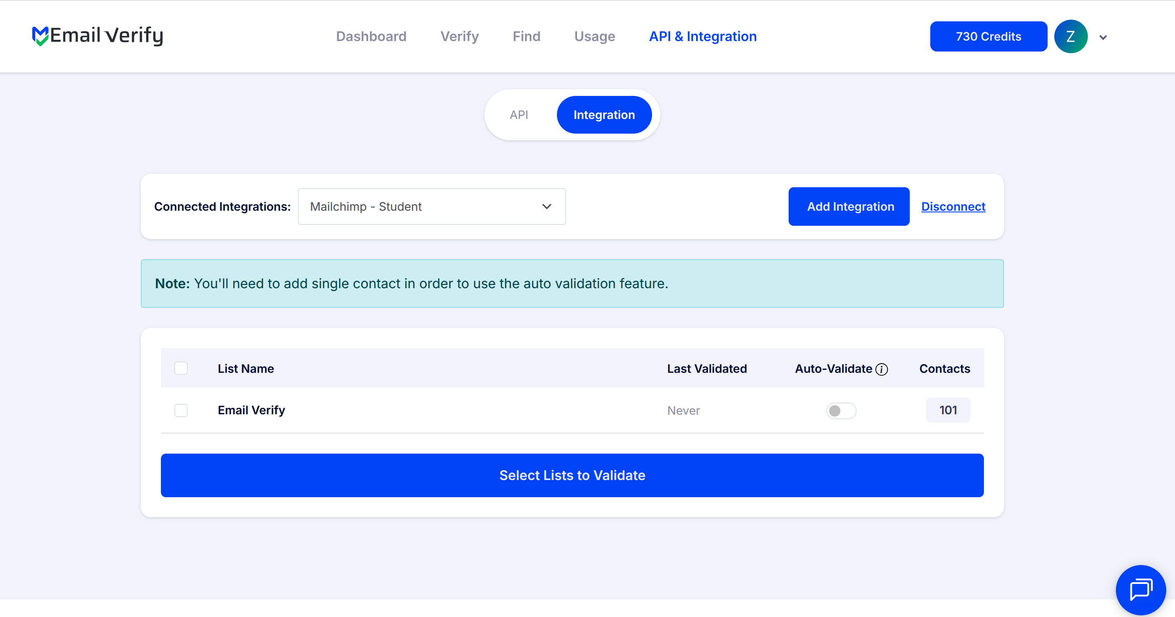Image resolution: width=1175 pixels, height=617 pixels.
Task: Click the Last Validated column header
Action: coord(707,369)
